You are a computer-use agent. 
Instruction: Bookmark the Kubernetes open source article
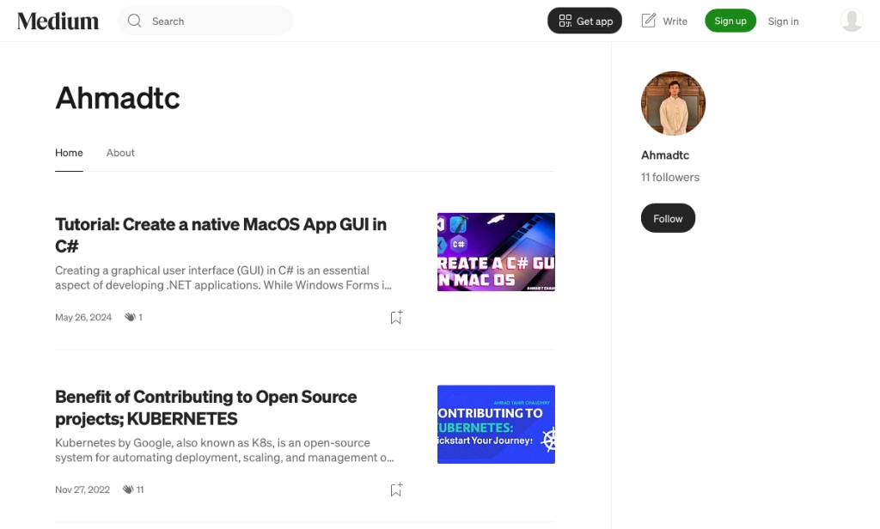[395, 489]
